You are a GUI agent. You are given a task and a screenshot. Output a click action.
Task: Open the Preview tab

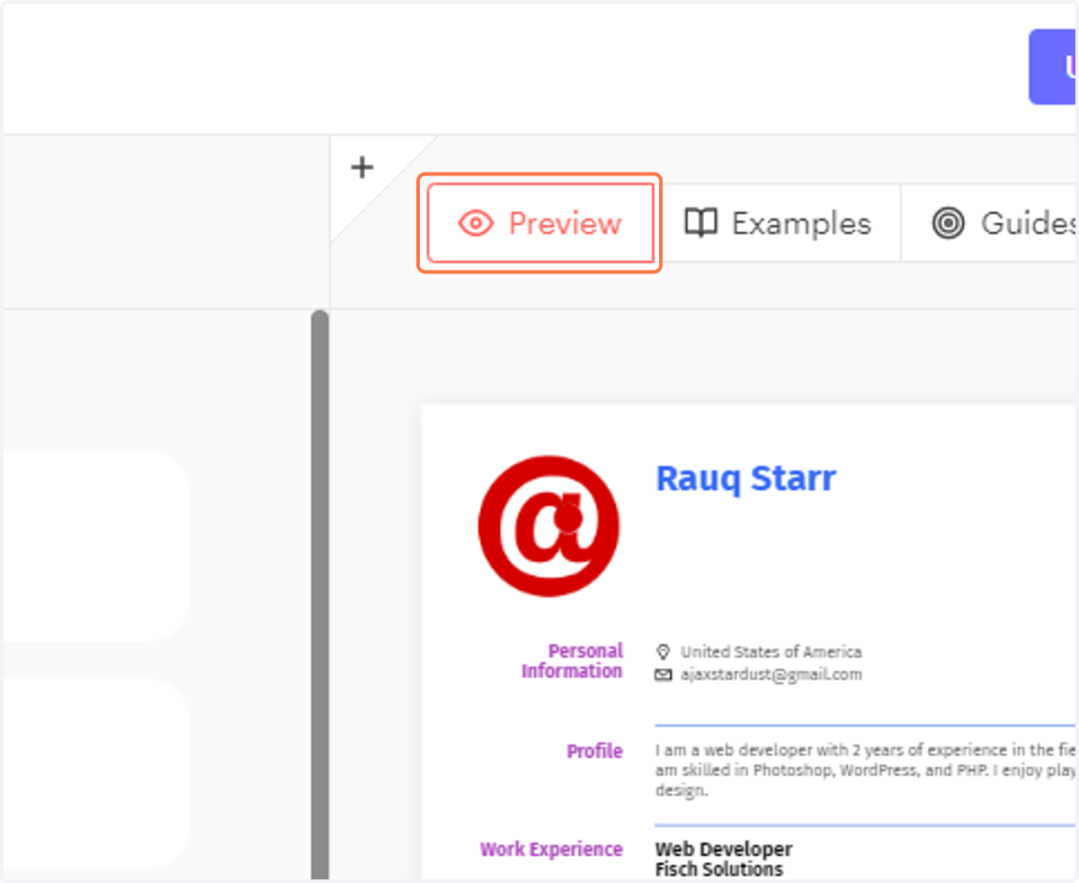(540, 223)
